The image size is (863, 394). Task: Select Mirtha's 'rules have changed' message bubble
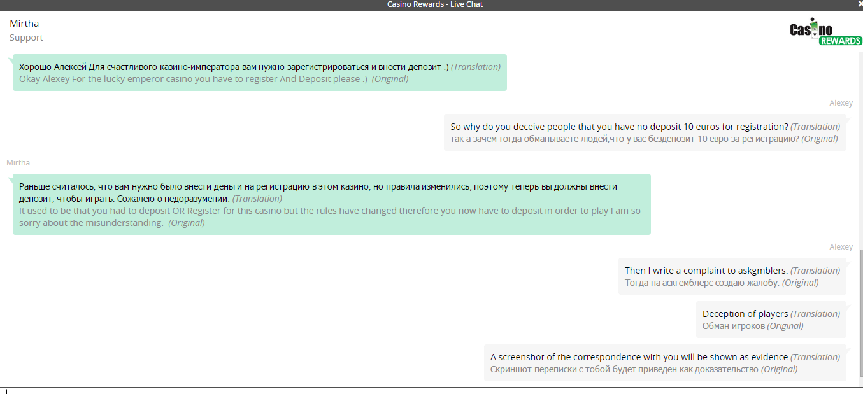point(332,204)
